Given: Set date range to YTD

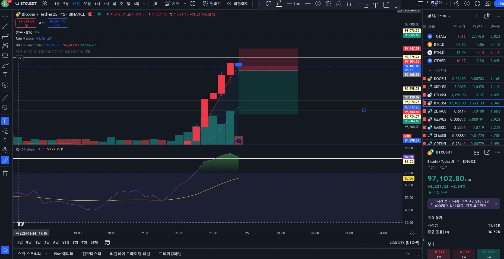Looking at the screenshot, I should point(66,242).
